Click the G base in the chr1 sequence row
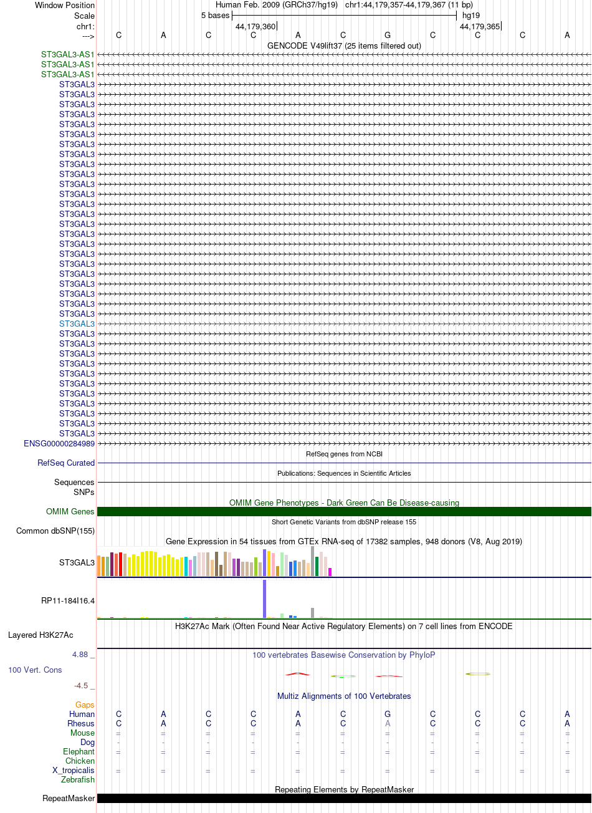This screenshot has width=592, height=813. pos(388,36)
